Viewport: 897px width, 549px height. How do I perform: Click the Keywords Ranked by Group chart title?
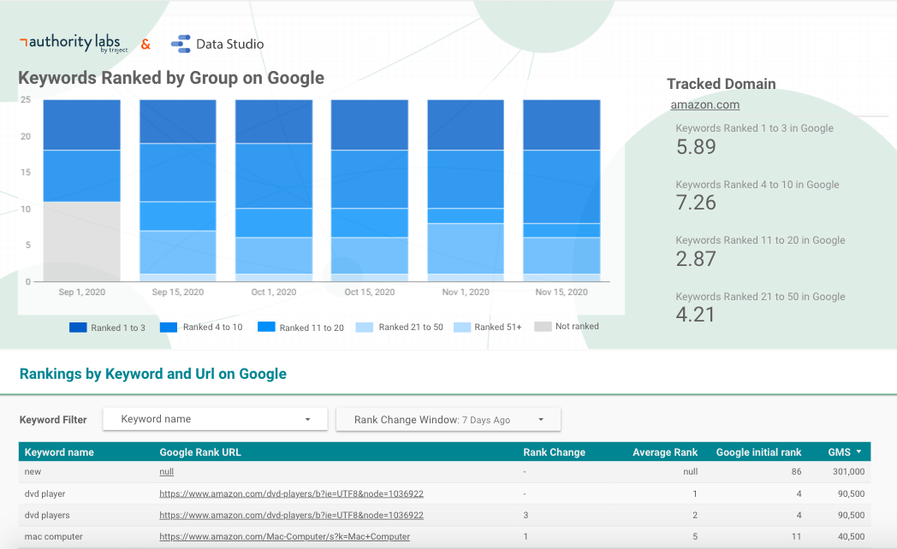tap(171, 78)
